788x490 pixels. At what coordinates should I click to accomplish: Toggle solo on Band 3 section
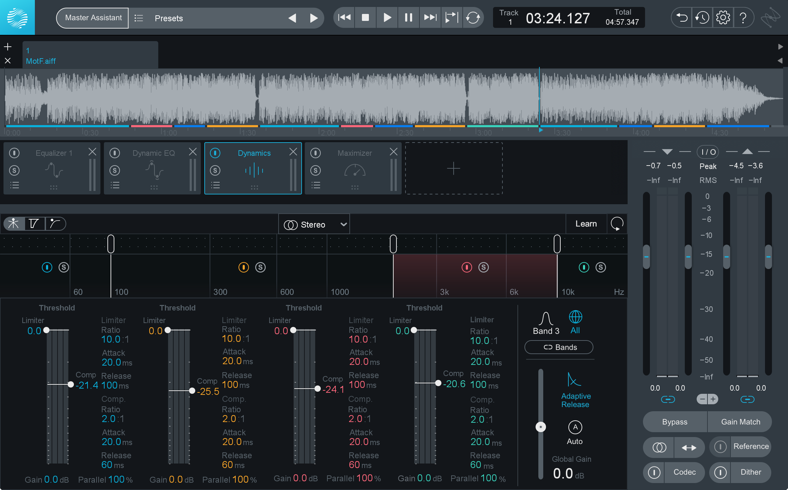(482, 268)
